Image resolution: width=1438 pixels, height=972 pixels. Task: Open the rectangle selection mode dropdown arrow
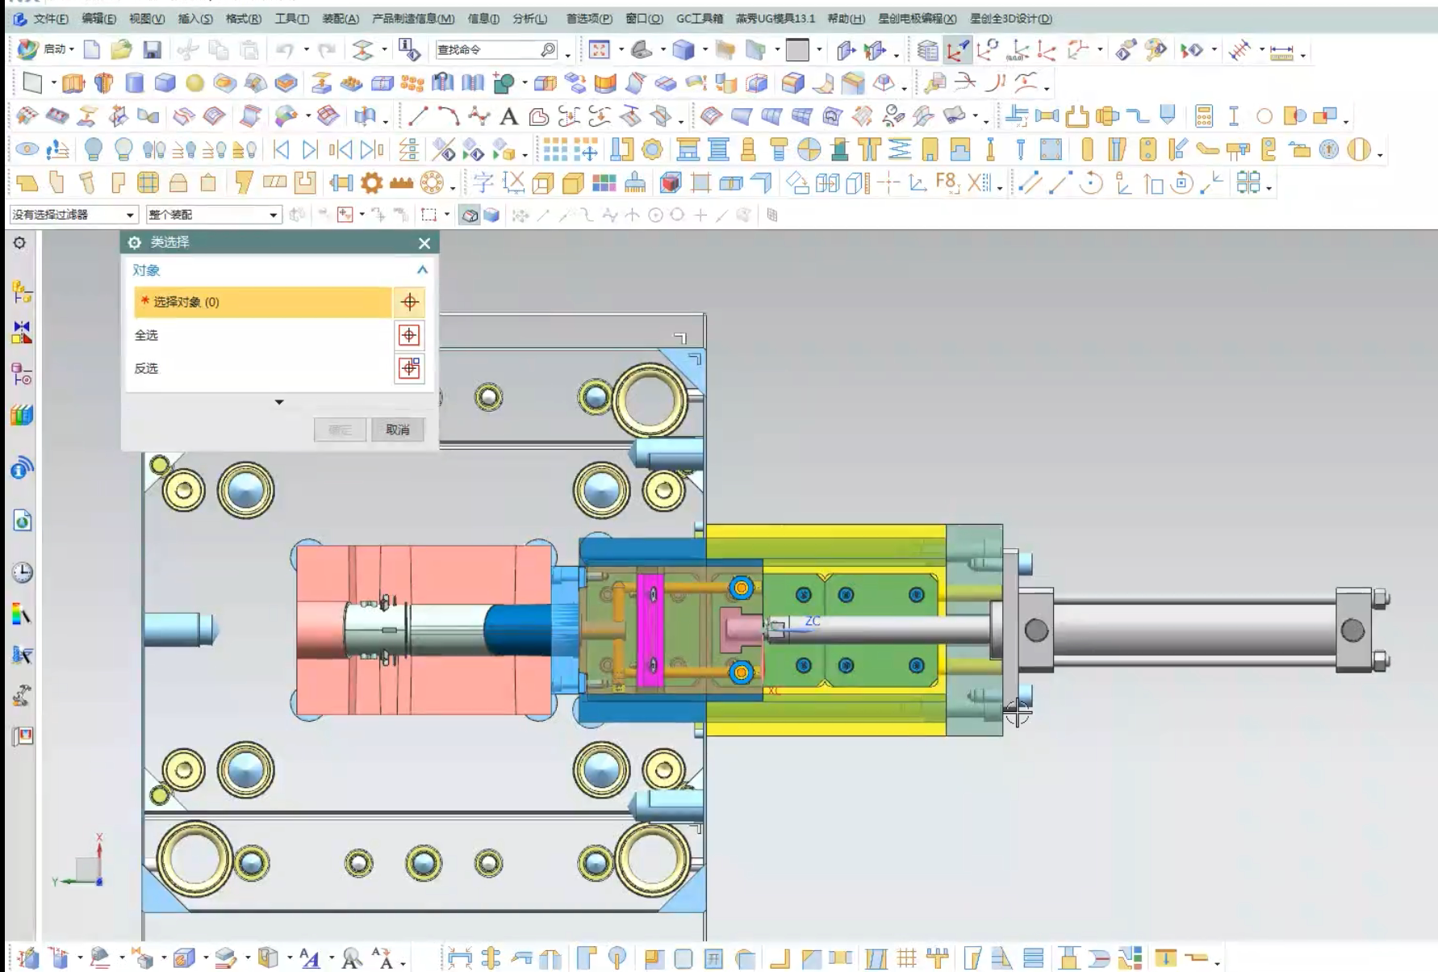(447, 215)
